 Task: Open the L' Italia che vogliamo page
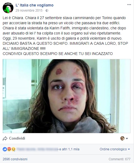click(35, 5)
